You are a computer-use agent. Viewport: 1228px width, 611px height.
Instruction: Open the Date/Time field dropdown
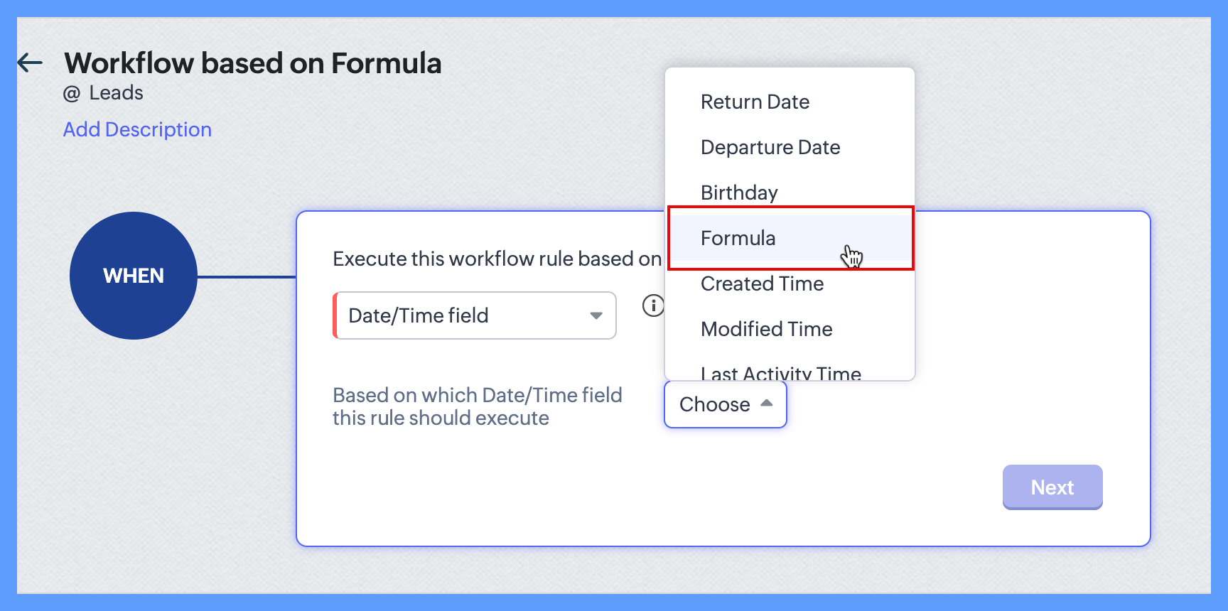tap(474, 315)
